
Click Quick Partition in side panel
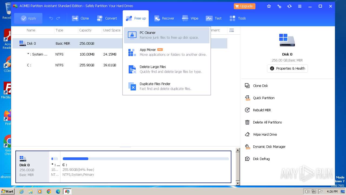264,98
